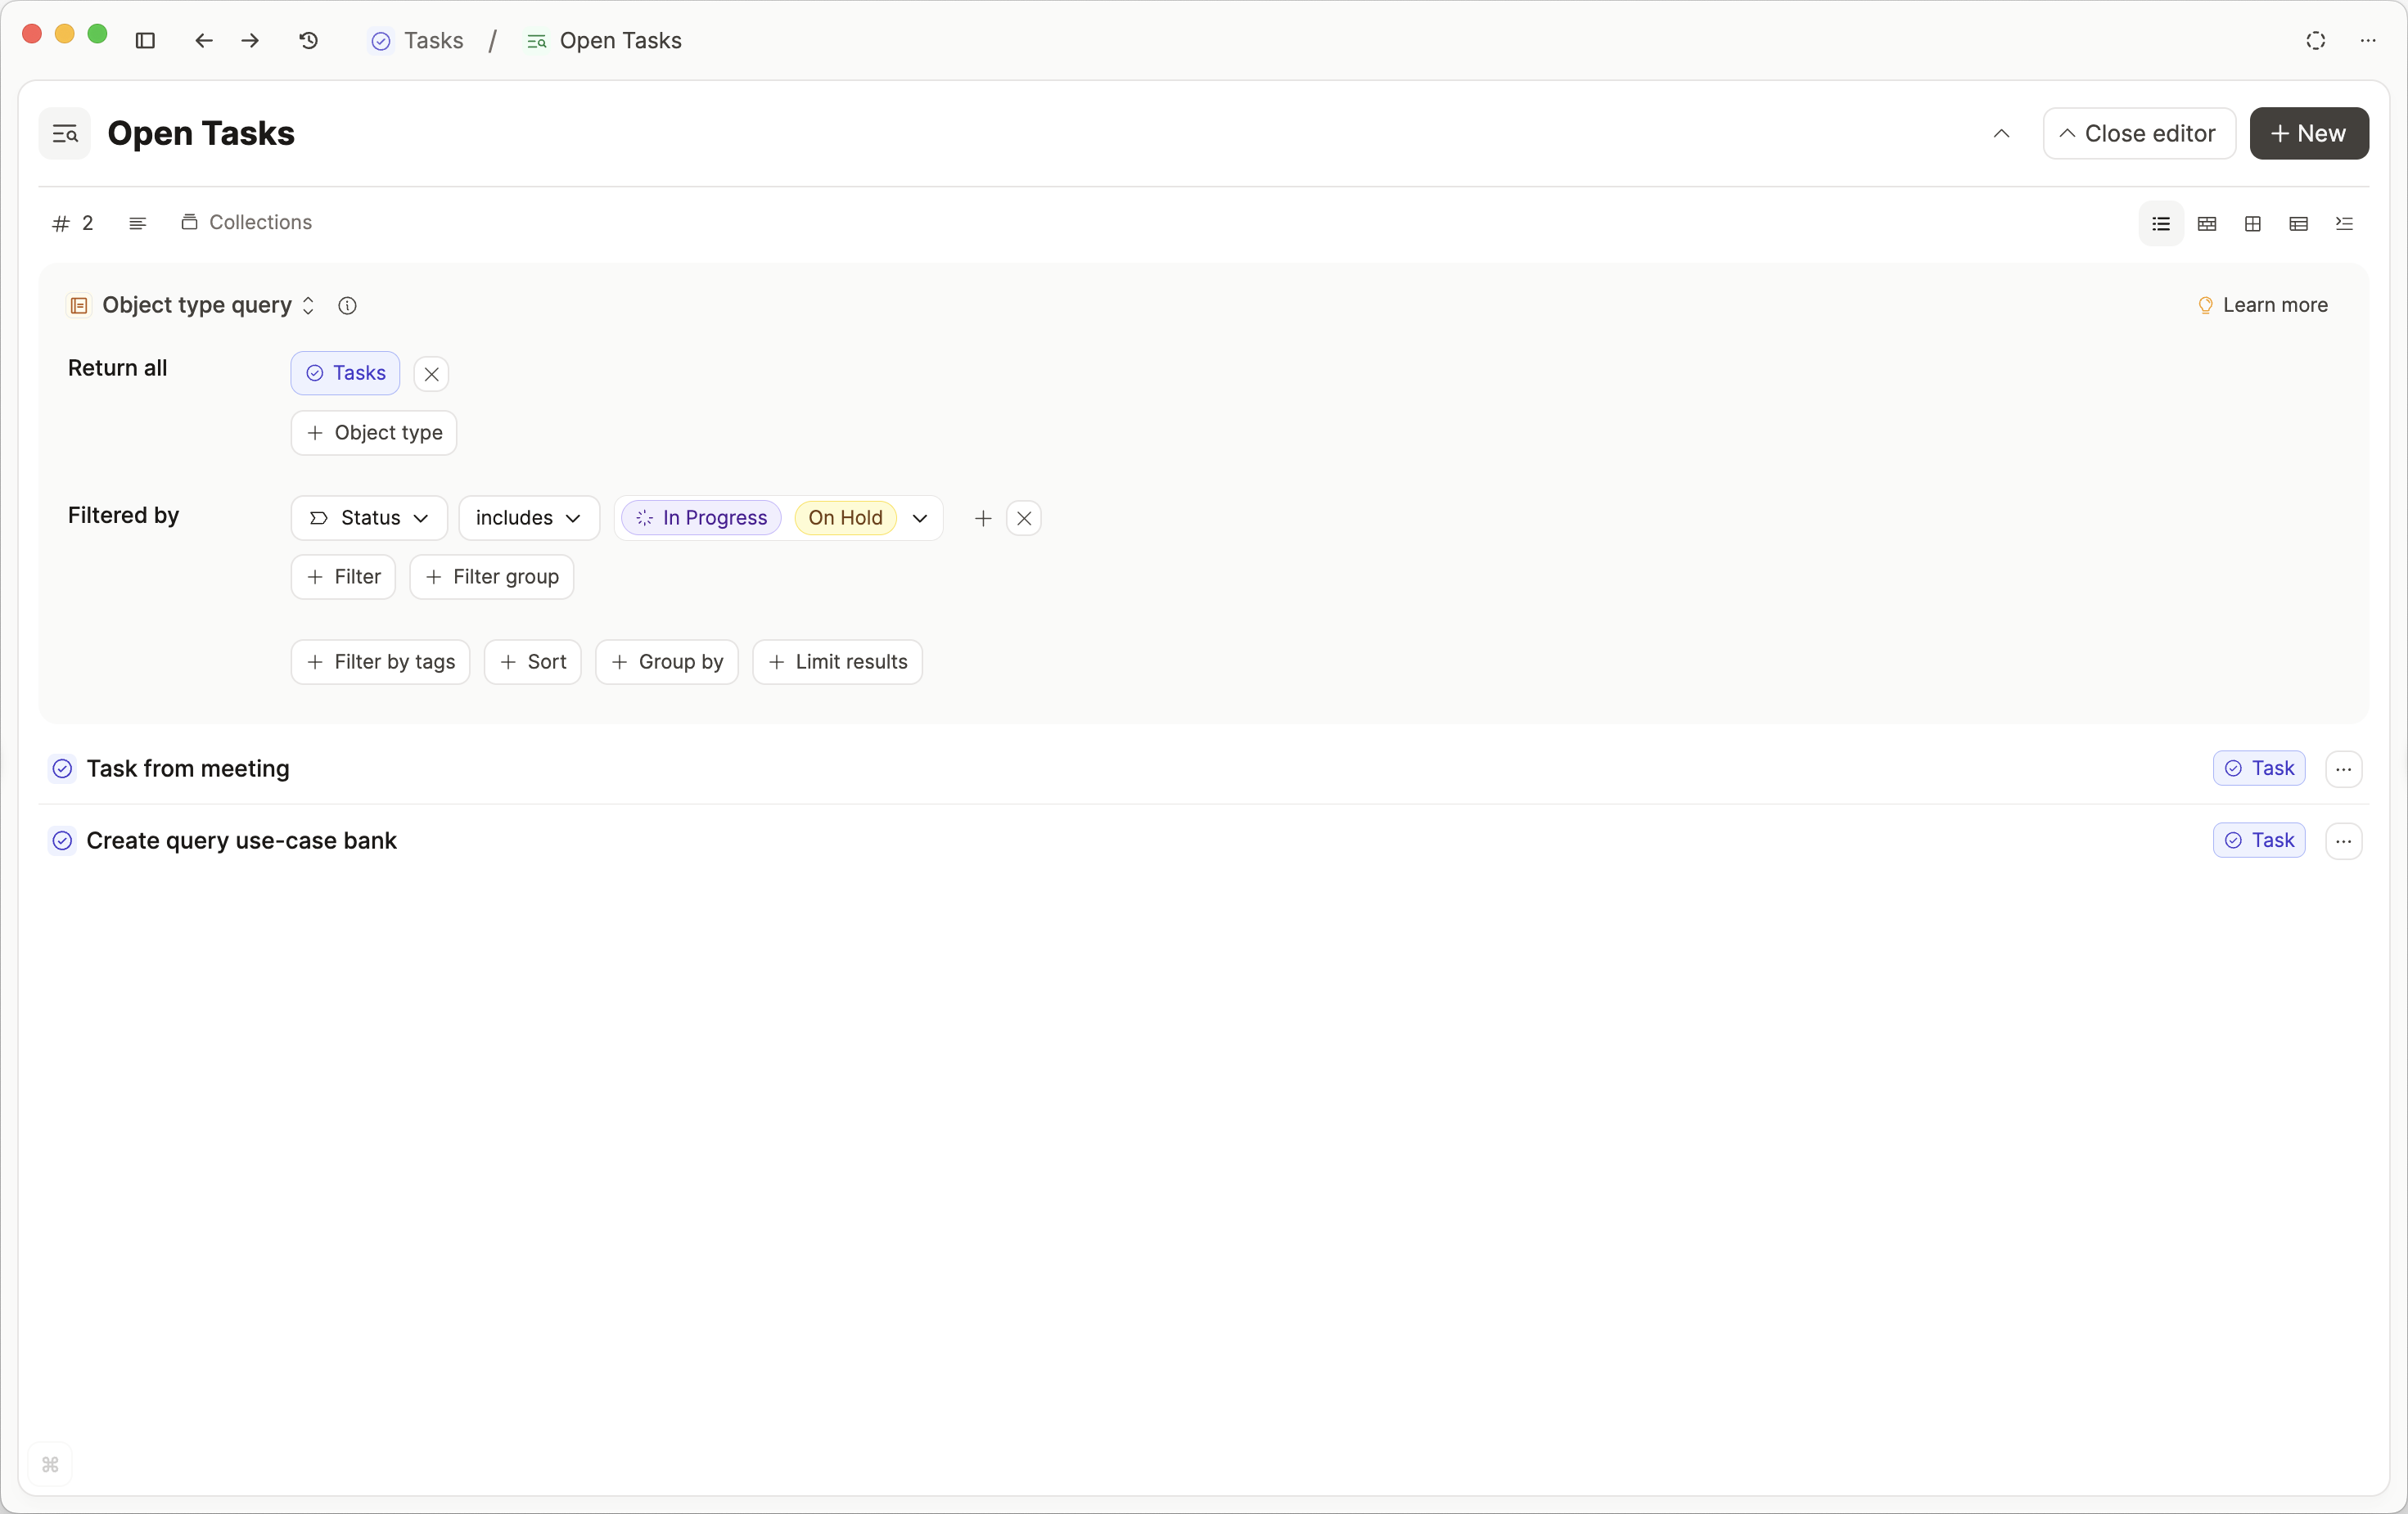Viewport: 2408px width, 1514px height.
Task: Remove the Tasks object type with X
Action: coord(431,373)
